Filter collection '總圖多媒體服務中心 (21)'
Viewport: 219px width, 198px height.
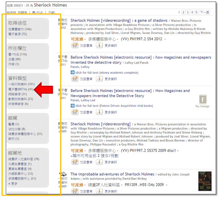click(x=25, y=134)
